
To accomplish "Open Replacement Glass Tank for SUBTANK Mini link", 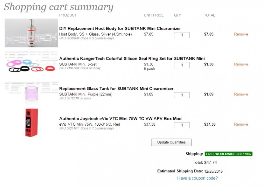I will click(116, 89).
